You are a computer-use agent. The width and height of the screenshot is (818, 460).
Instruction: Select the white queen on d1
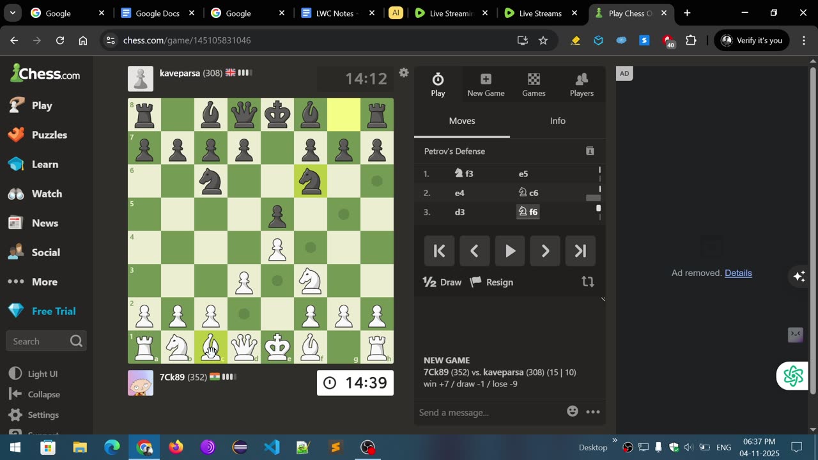point(244,347)
